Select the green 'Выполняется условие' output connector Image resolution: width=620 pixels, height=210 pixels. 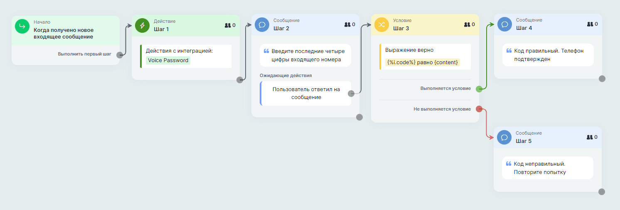click(479, 89)
